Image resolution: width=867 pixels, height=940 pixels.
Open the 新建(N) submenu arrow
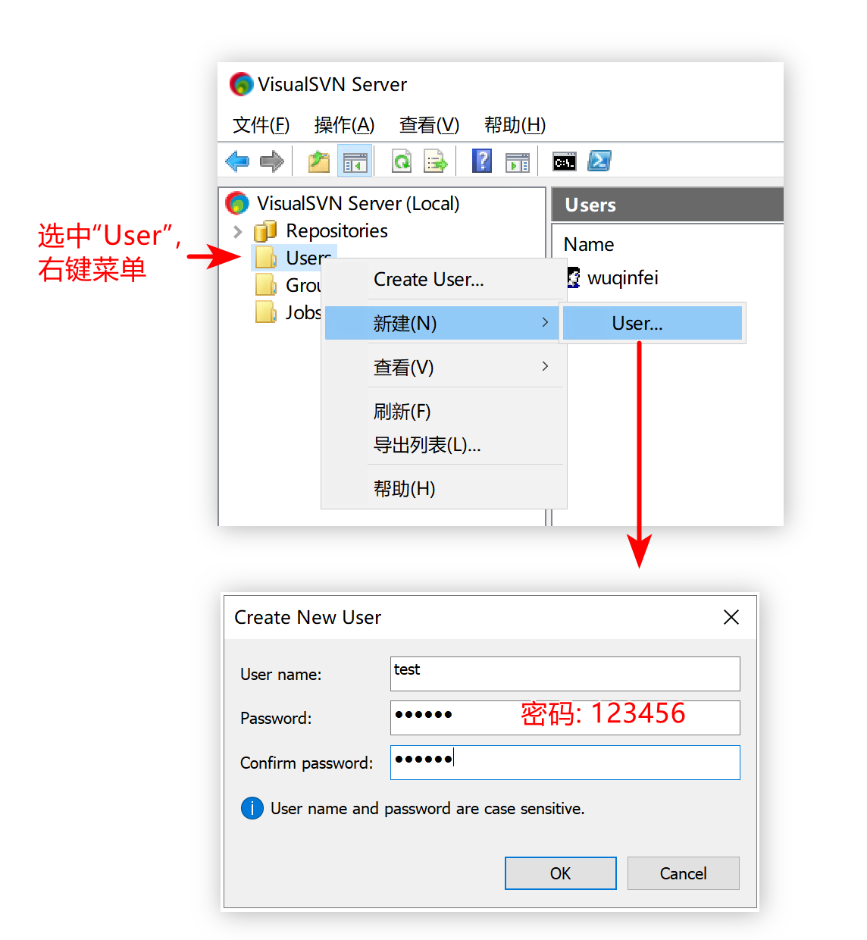pyautogui.click(x=545, y=322)
